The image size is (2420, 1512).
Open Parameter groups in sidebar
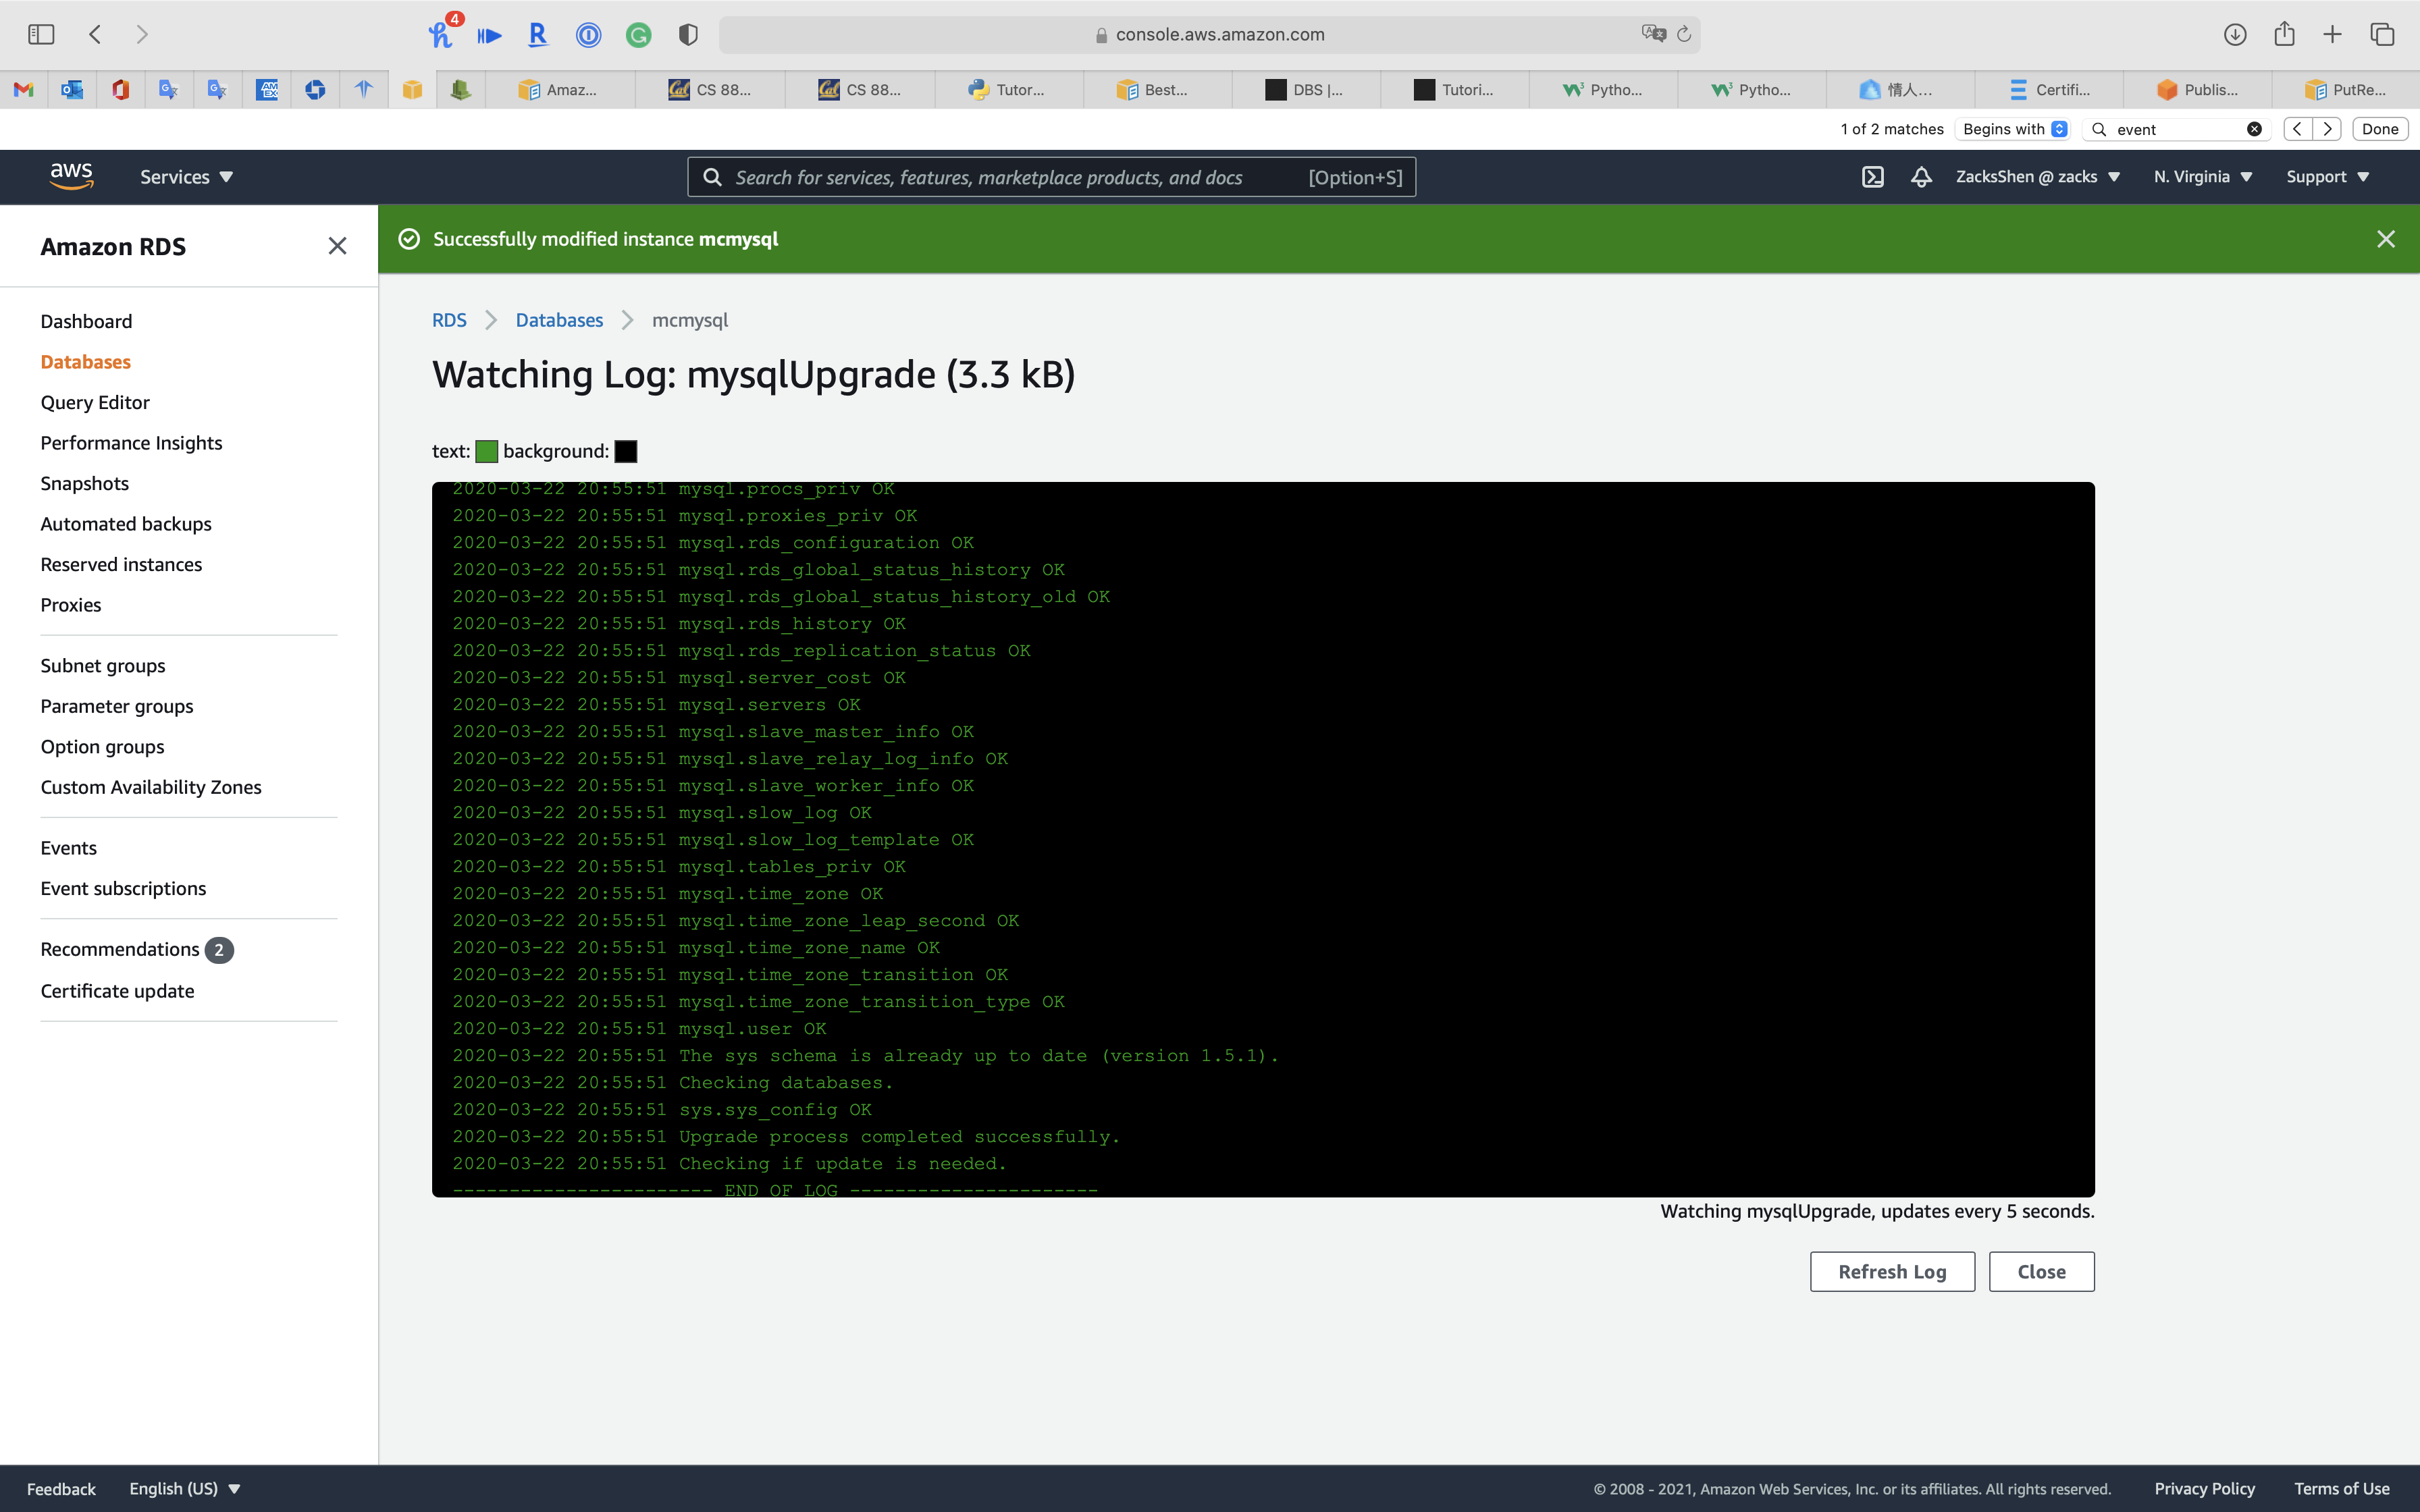click(117, 706)
